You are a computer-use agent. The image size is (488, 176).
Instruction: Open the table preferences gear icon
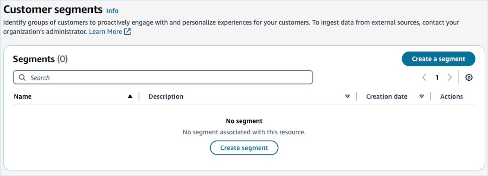tap(469, 77)
